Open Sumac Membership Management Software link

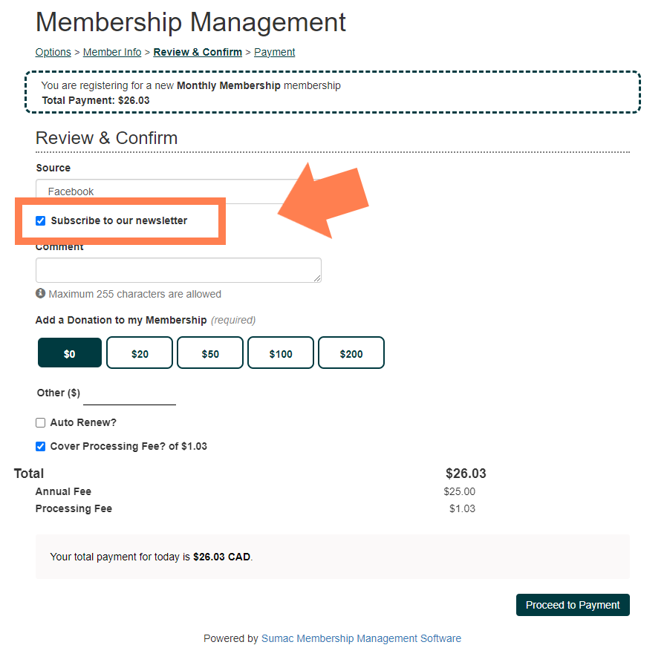coord(361,638)
